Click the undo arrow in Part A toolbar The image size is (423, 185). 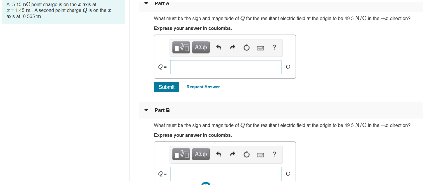coord(219,48)
